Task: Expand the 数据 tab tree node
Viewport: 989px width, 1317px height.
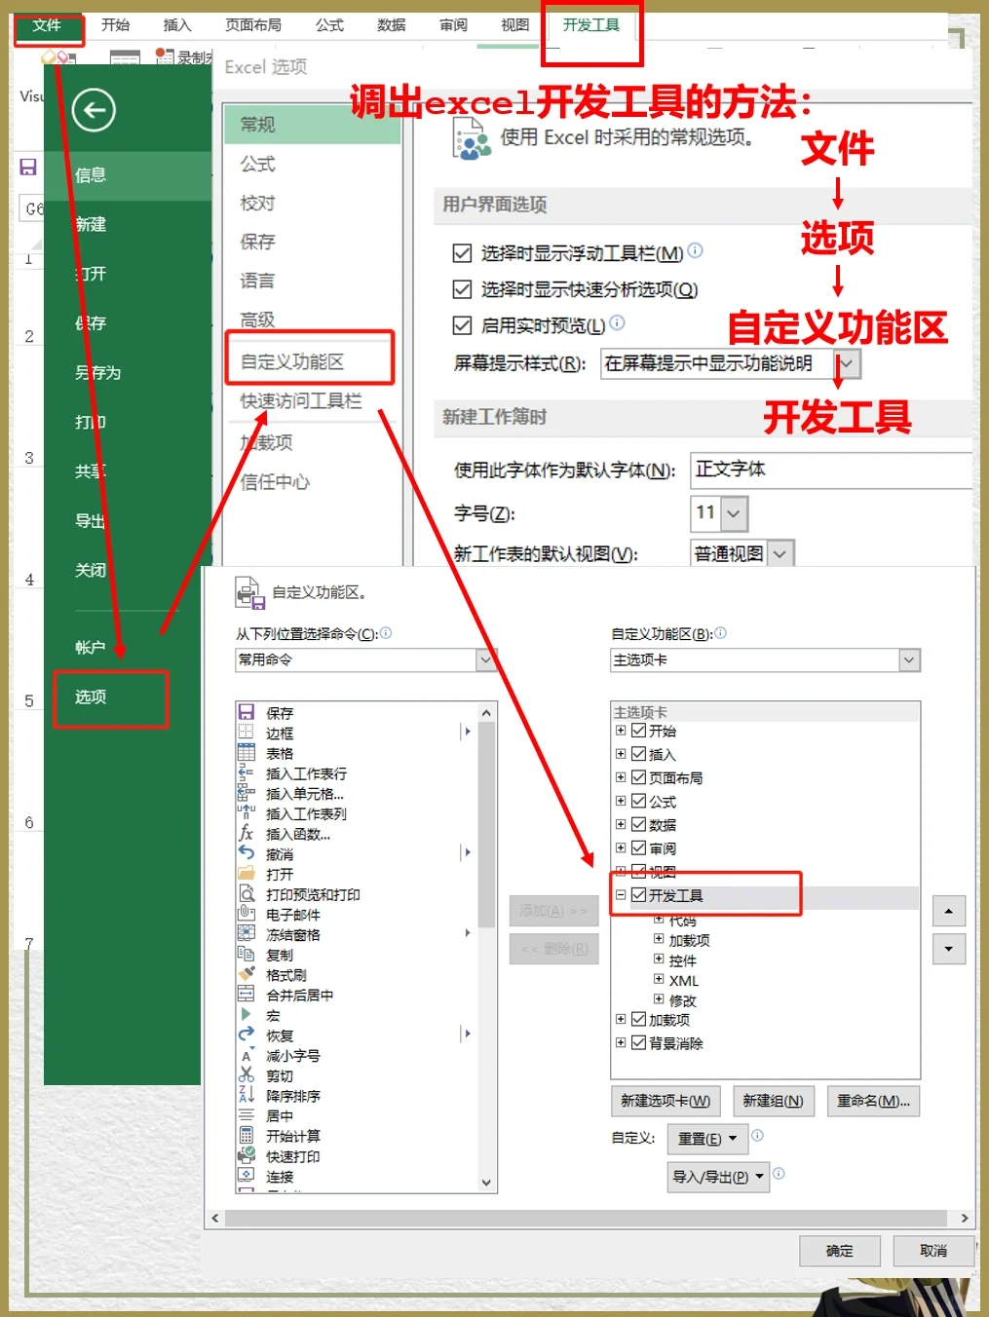Action: pyautogui.click(x=621, y=824)
